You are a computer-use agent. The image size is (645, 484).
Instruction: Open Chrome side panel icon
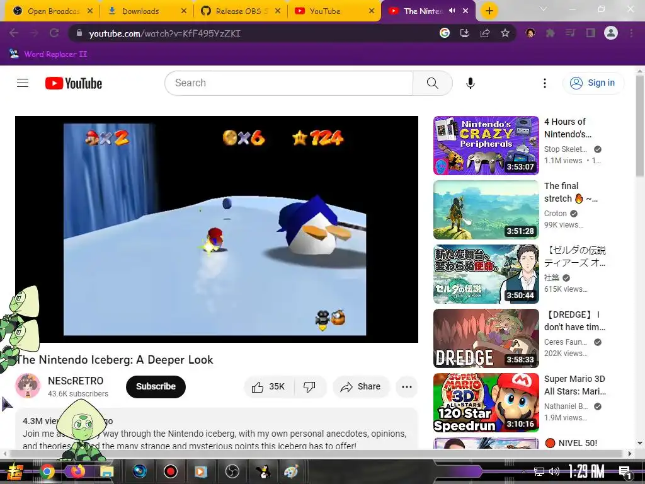(x=591, y=33)
